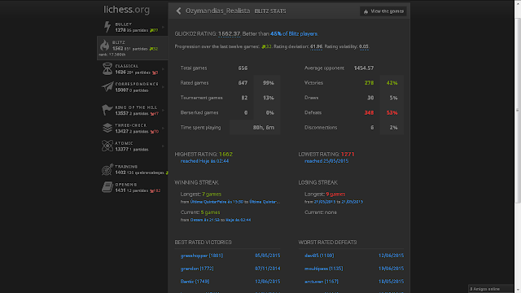Open victory against grasshopper (1801)
The width and height of the screenshot is (521, 293).
tap(201, 256)
